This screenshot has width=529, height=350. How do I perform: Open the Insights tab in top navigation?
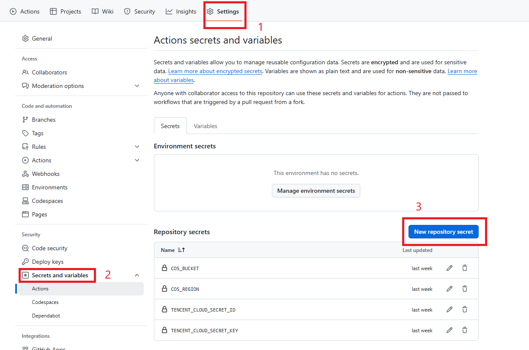coord(181,11)
